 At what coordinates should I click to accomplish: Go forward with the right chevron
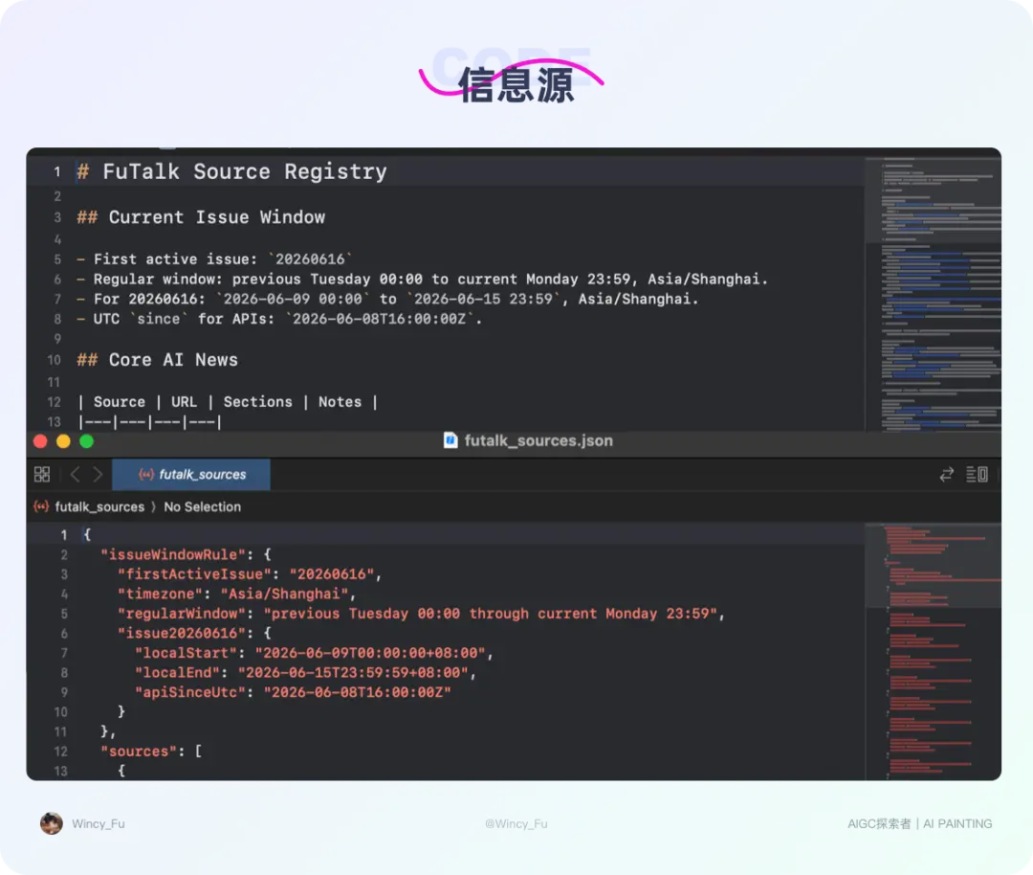pyautogui.click(x=98, y=474)
